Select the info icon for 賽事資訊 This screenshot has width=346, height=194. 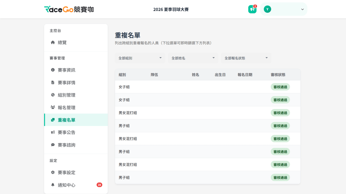[53, 70]
